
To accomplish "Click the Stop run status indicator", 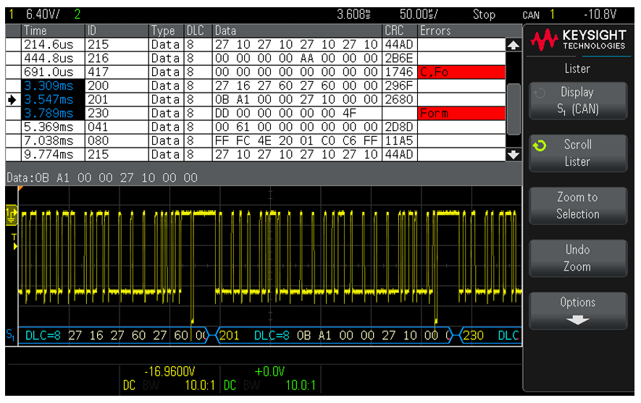I will (x=484, y=14).
